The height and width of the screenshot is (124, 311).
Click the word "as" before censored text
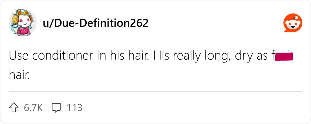pyautogui.click(x=259, y=56)
